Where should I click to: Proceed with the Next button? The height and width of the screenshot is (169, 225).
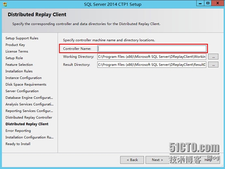(158, 160)
